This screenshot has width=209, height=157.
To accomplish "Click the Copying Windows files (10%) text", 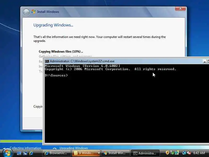I will [61, 52].
